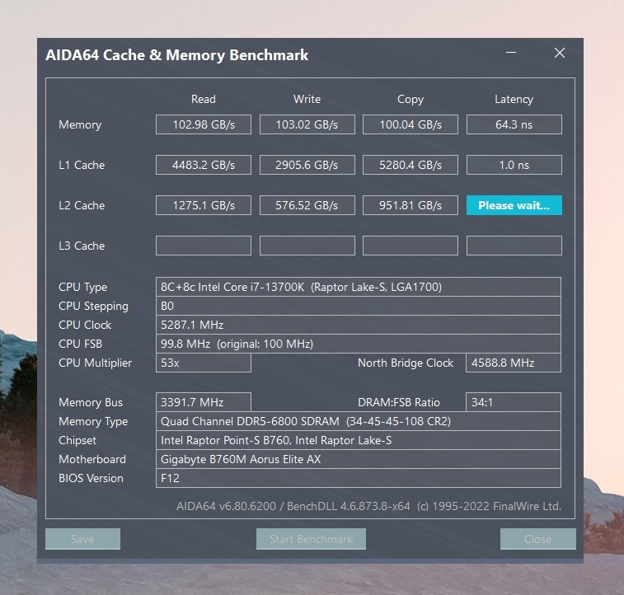Click the Close button at bottom
The height and width of the screenshot is (595, 624).
(x=537, y=539)
